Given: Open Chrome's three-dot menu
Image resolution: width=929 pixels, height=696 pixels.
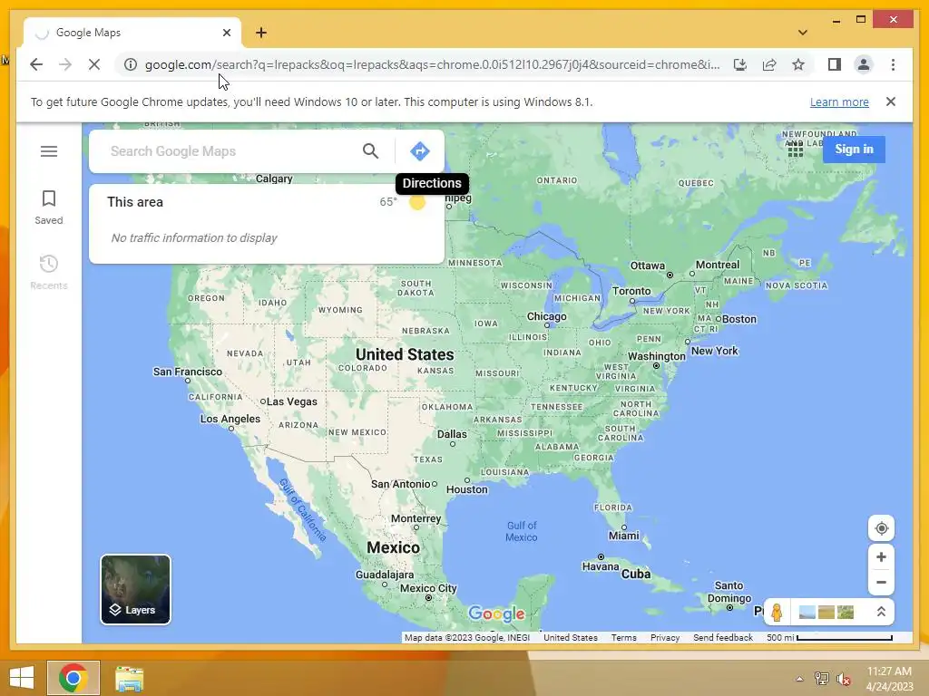Looking at the screenshot, I should pos(893,64).
